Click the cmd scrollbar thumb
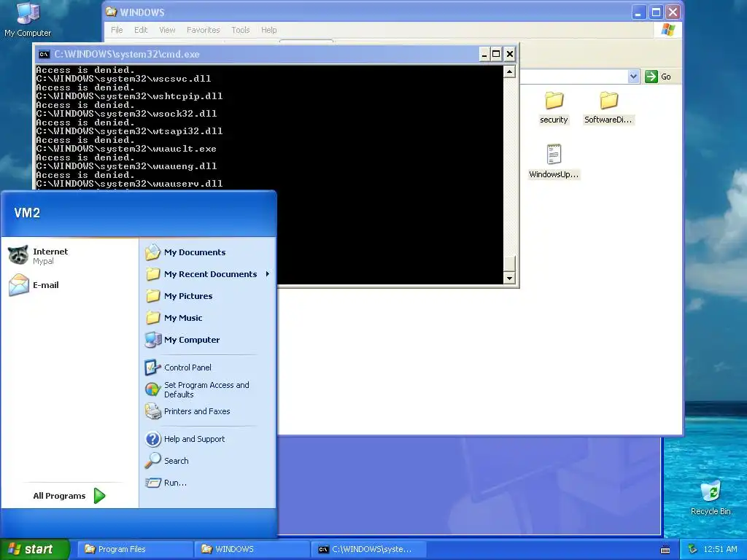 [509, 262]
